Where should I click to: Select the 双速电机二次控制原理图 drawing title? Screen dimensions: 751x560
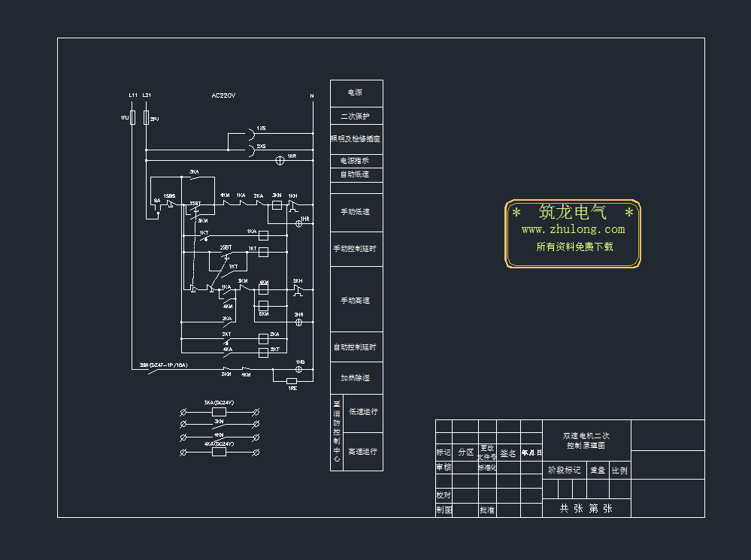[586, 440]
